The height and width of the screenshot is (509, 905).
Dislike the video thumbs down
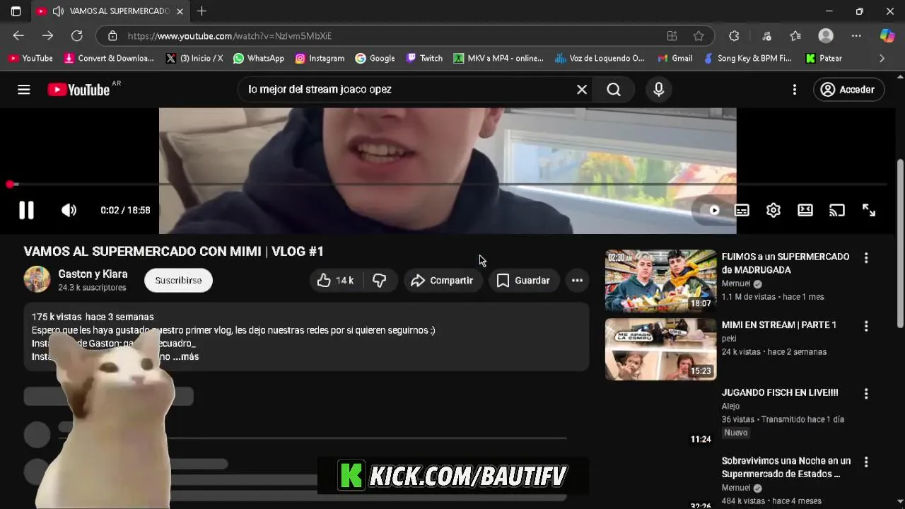[x=380, y=281]
